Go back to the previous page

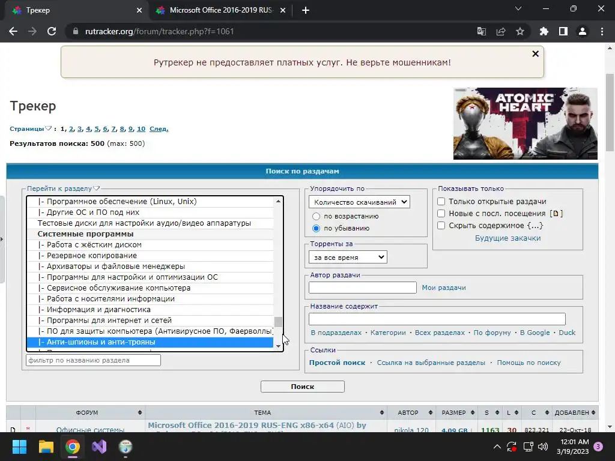(13, 31)
